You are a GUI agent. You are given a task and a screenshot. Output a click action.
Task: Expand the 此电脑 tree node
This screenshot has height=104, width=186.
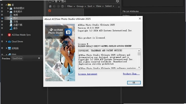click(x=6, y=48)
